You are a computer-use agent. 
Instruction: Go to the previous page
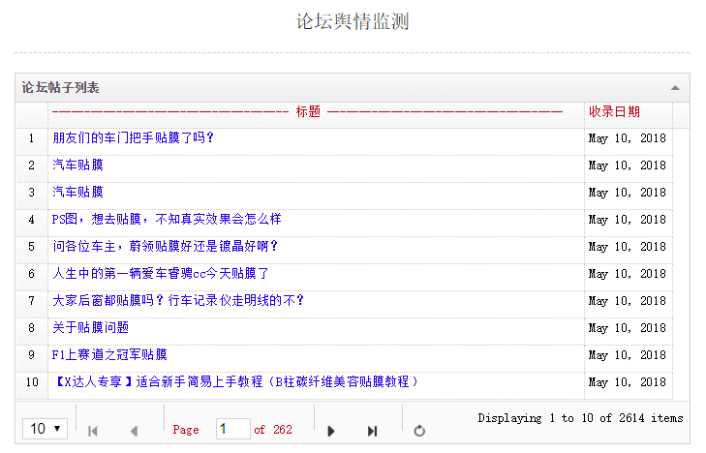pos(134,431)
